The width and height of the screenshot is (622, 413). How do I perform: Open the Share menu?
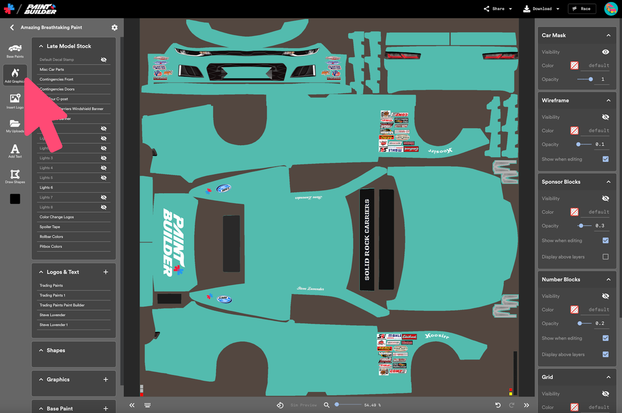tap(498, 9)
